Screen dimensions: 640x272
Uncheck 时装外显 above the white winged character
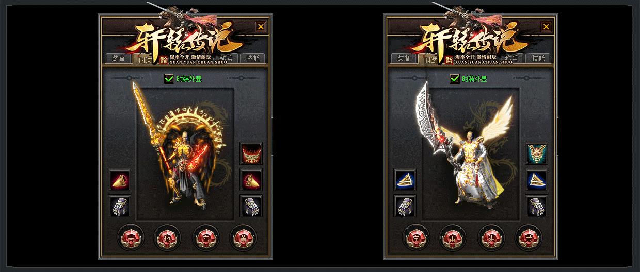tap(455, 79)
